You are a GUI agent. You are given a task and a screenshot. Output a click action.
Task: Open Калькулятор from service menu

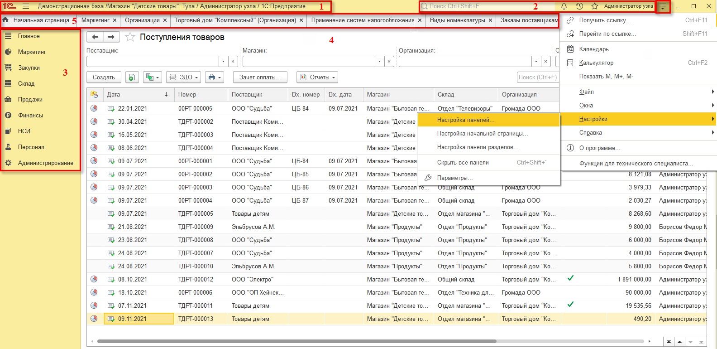[638, 63]
